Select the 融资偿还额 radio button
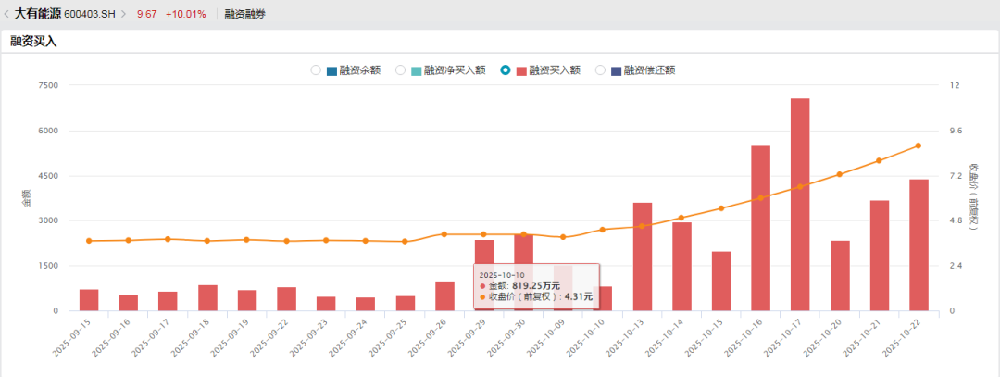Screen dimensions: 1000x377 pos(600,70)
